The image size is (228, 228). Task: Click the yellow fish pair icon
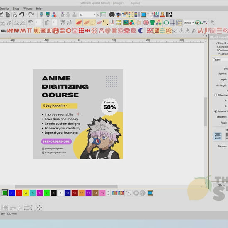[x=119, y=22]
